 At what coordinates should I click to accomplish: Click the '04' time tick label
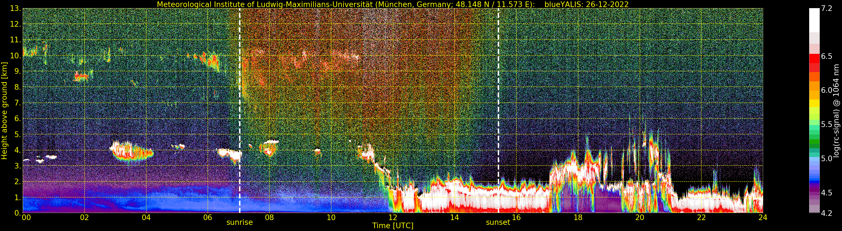tap(146, 218)
